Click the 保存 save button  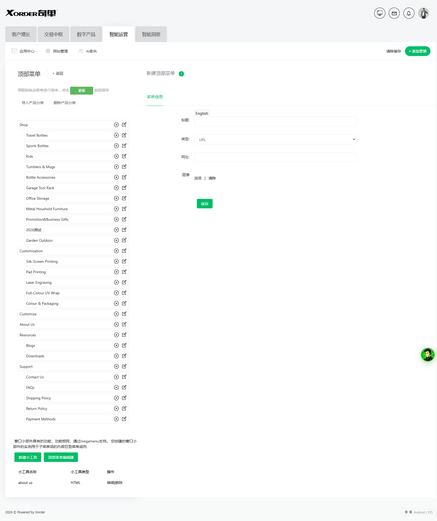205,204
